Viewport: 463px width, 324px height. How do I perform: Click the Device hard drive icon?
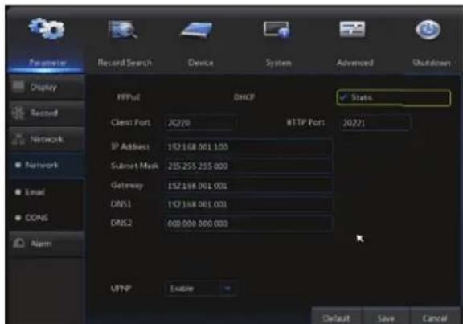tap(197, 30)
